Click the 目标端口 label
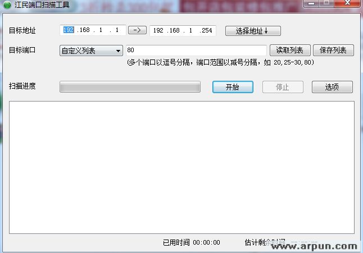 pyautogui.click(x=22, y=50)
